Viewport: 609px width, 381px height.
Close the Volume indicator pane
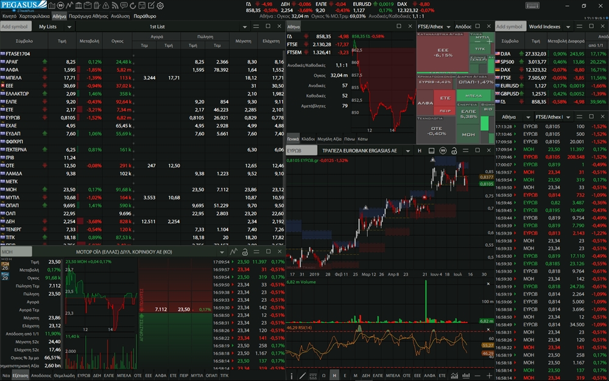(488, 284)
